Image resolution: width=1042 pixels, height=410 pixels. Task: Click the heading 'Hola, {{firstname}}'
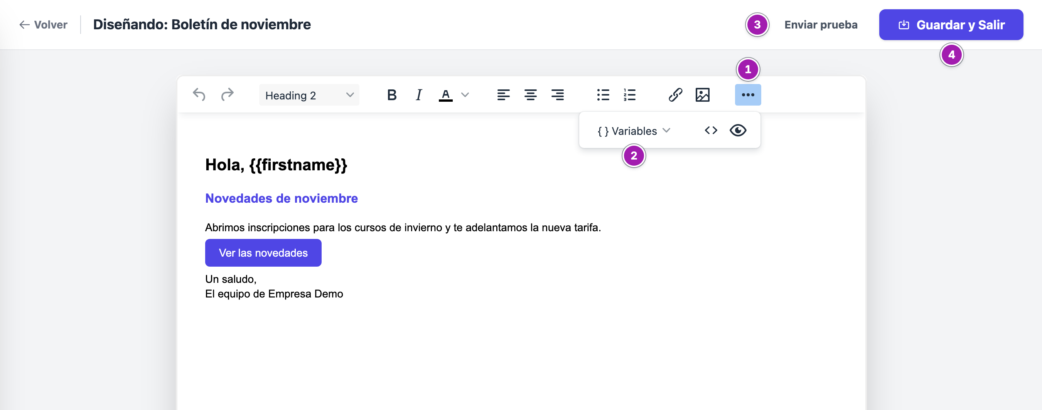click(x=276, y=165)
